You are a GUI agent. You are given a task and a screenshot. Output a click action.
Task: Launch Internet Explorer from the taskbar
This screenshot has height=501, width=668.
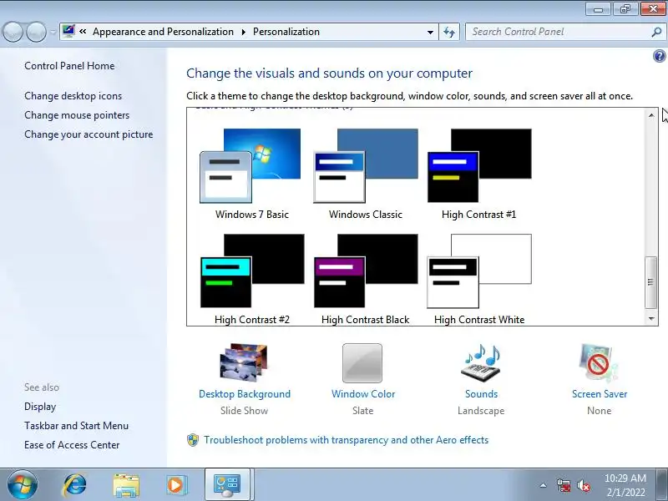[x=74, y=485]
